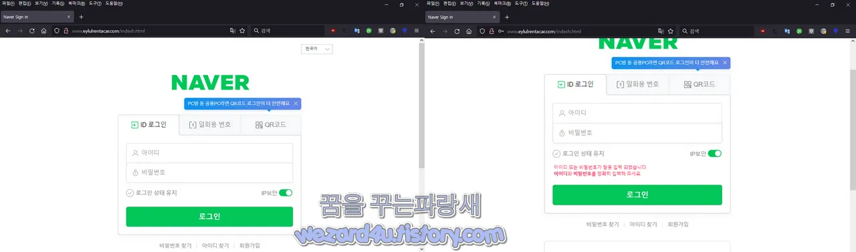Open the 보기 menu in the right window
Image resolution: width=856 pixels, height=252 pixels.
coord(466,3)
